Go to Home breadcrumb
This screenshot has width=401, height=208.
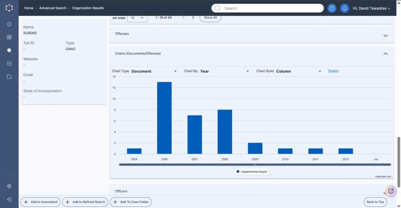tap(29, 8)
